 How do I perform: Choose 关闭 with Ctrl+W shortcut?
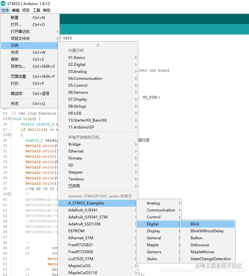(29, 52)
